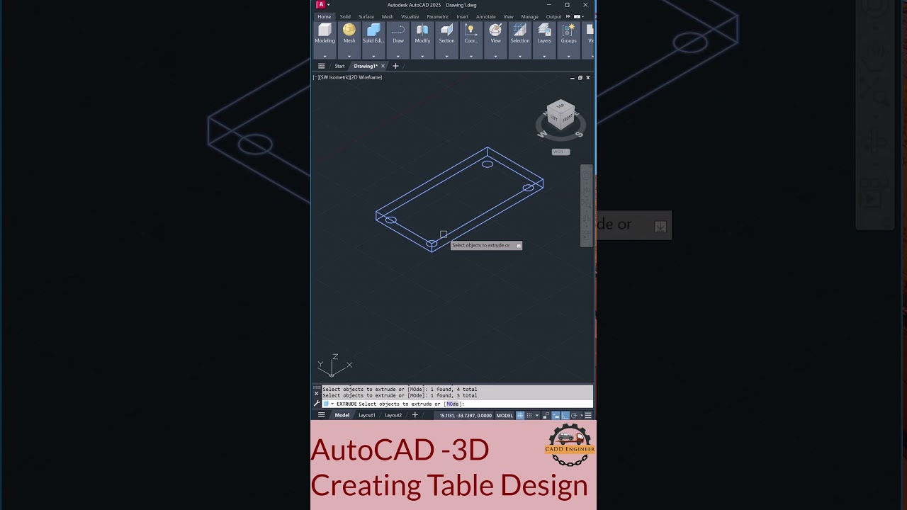Switch to the Surface ribbon tab
Screen dimensions: 907x510
pyautogui.click(x=366, y=16)
